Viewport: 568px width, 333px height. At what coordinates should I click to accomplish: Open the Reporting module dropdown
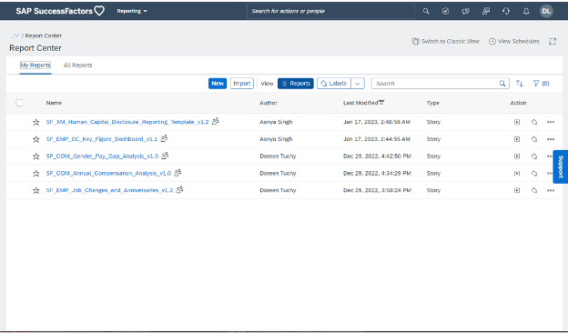click(x=132, y=11)
